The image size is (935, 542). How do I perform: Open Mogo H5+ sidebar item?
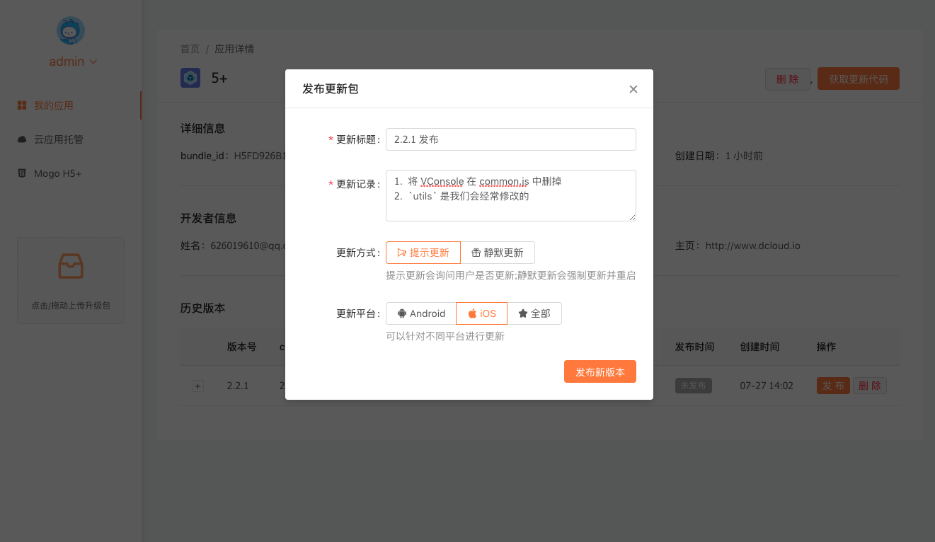[58, 173]
